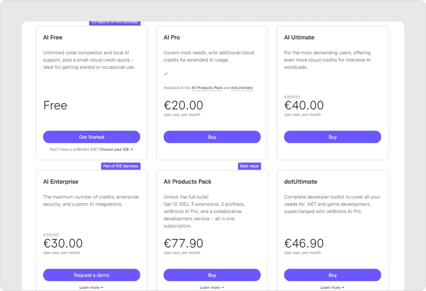Click the Unlock the full suite! text
Viewport: 426px width, 291px height.
point(186,197)
